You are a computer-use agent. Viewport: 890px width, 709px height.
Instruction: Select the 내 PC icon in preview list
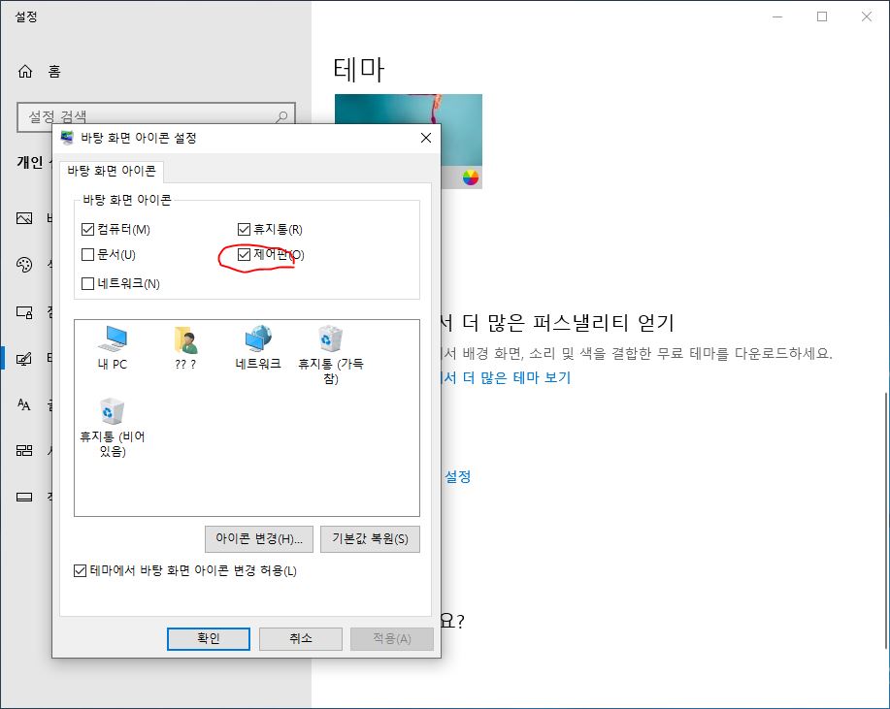pyautogui.click(x=113, y=347)
